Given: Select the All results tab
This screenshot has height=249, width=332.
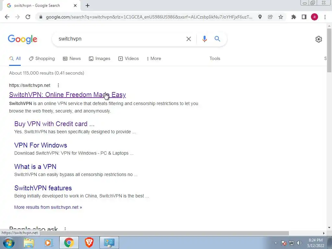Looking at the screenshot, I should tap(15, 59).
